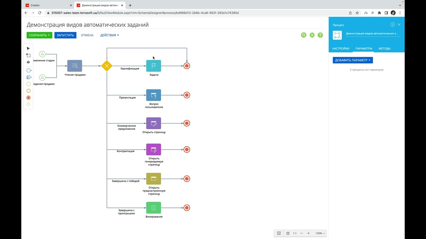This screenshot has height=239, width=426.
Task: Select the end event after 'Визирование'
Action: tap(187, 208)
